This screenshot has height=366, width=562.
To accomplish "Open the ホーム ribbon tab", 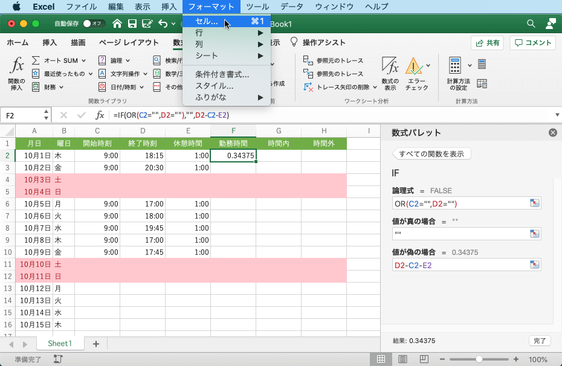I will pyautogui.click(x=18, y=43).
